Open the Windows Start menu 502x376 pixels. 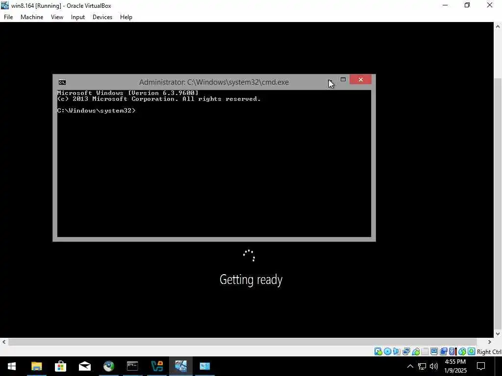12,366
